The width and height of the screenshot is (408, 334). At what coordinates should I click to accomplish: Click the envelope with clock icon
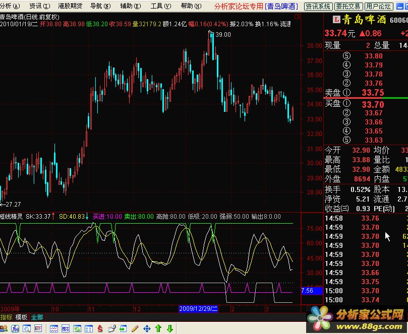point(112,328)
